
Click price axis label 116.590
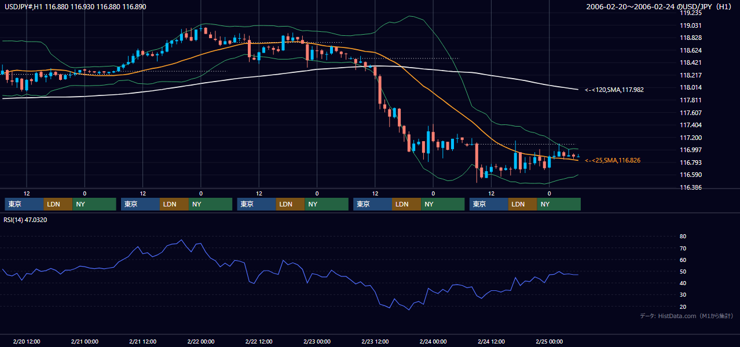(x=691, y=175)
